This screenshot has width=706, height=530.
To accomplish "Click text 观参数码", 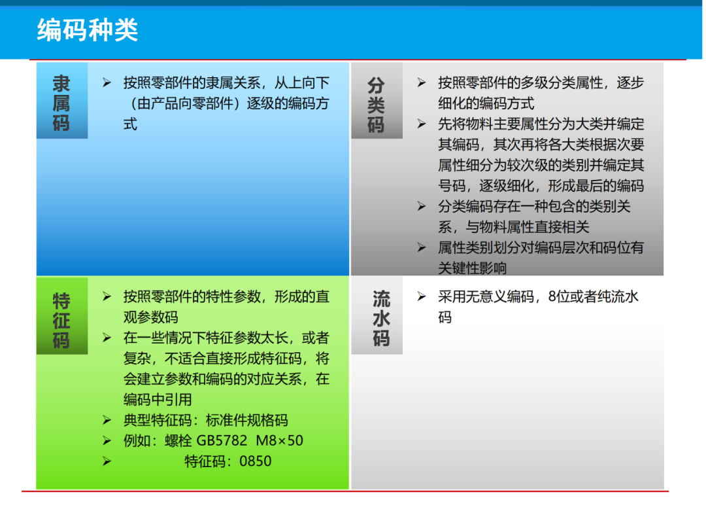I will (x=151, y=318).
